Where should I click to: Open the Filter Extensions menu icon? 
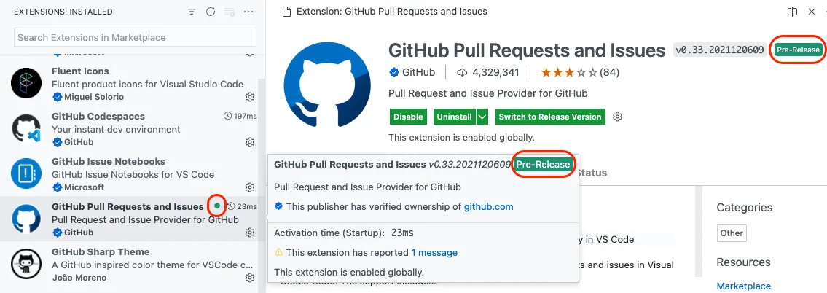tap(192, 12)
